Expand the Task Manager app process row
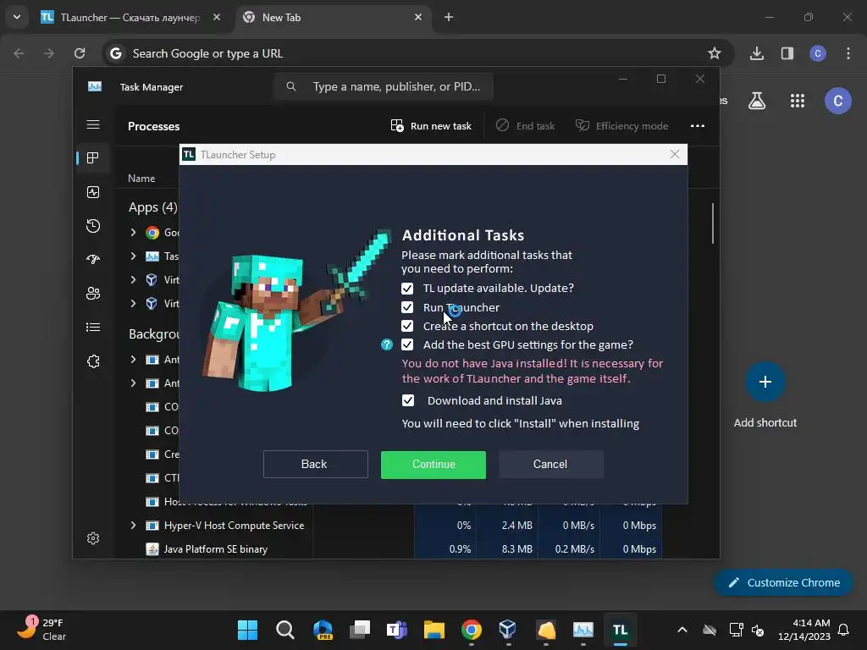Image resolution: width=867 pixels, height=650 pixels. click(x=133, y=256)
